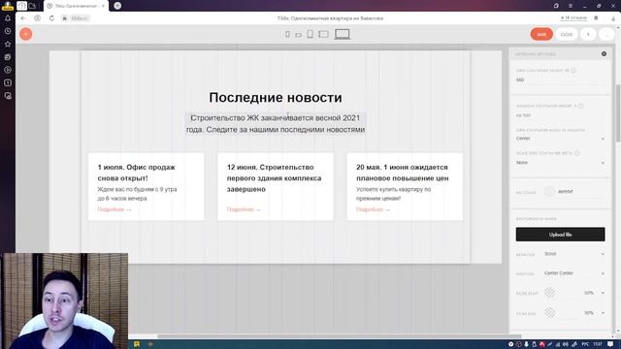Click the scale grid container info icon
Image resolution: width=621 pixels, height=349 pixels.
(x=577, y=153)
